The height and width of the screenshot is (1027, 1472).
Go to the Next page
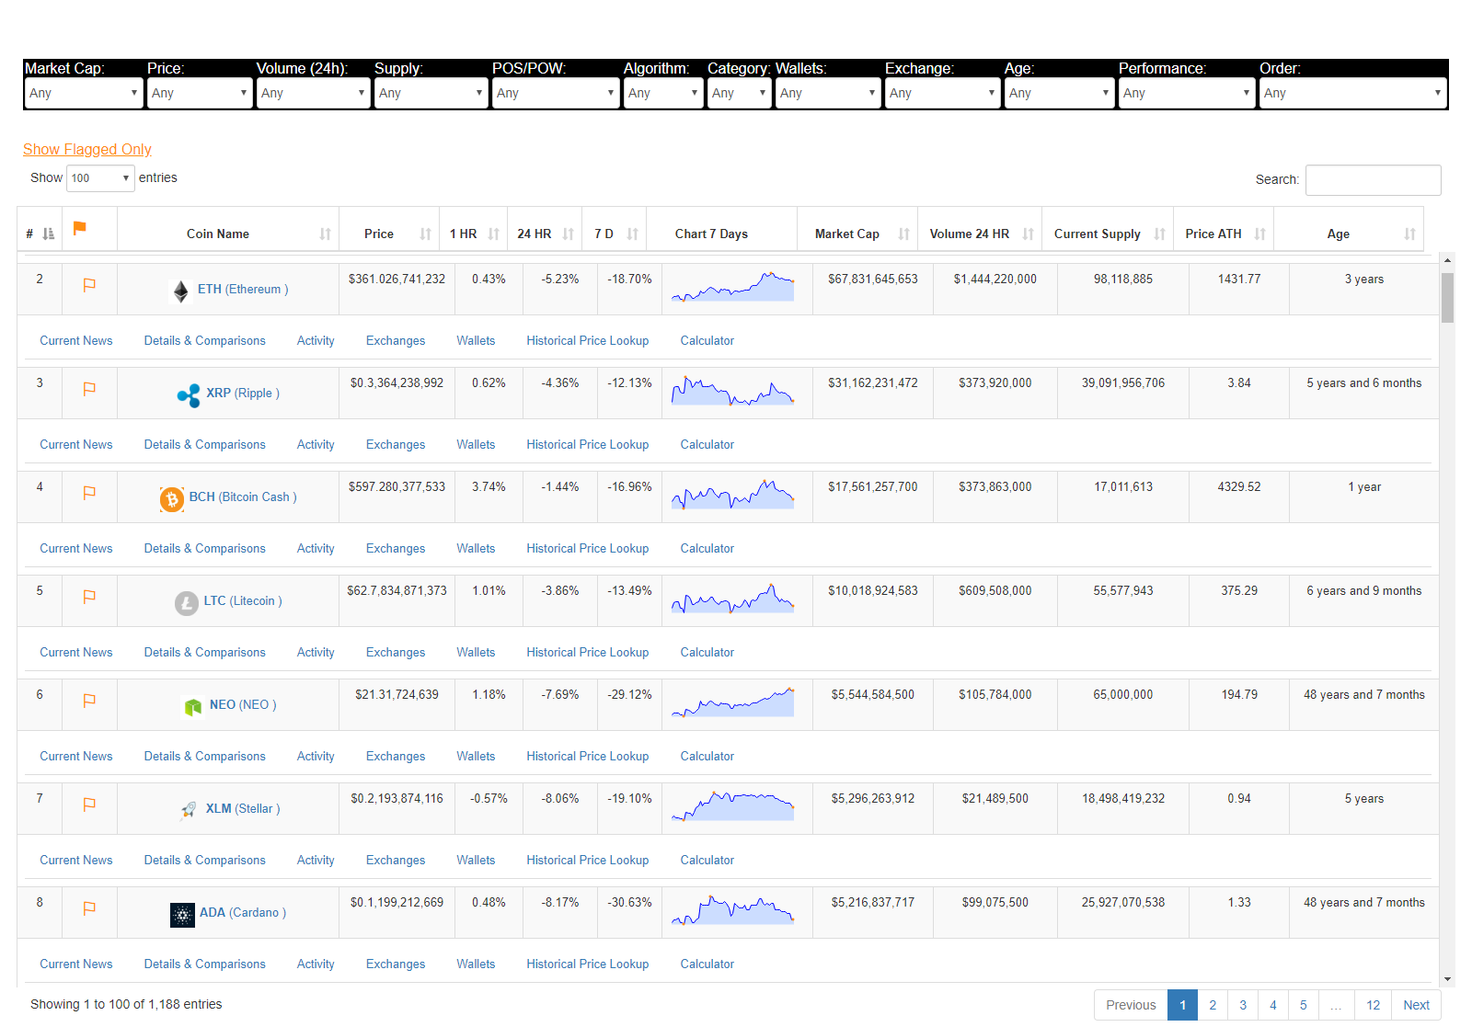(1417, 1005)
